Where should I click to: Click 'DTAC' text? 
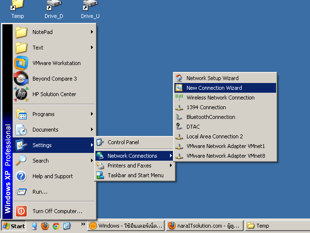tap(193, 127)
